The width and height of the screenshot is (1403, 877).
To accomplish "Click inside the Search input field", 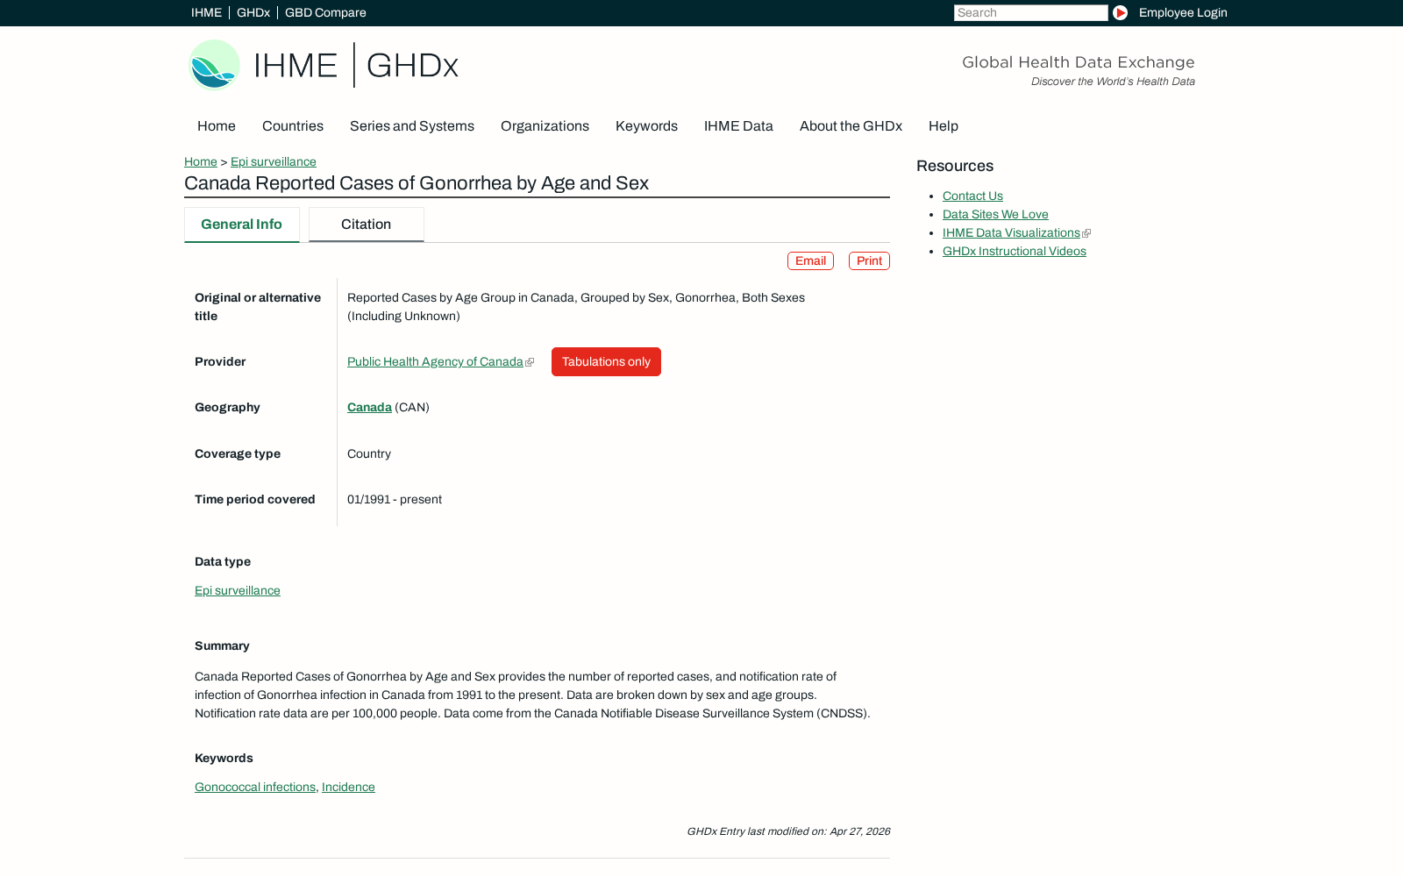I will (x=1030, y=13).
